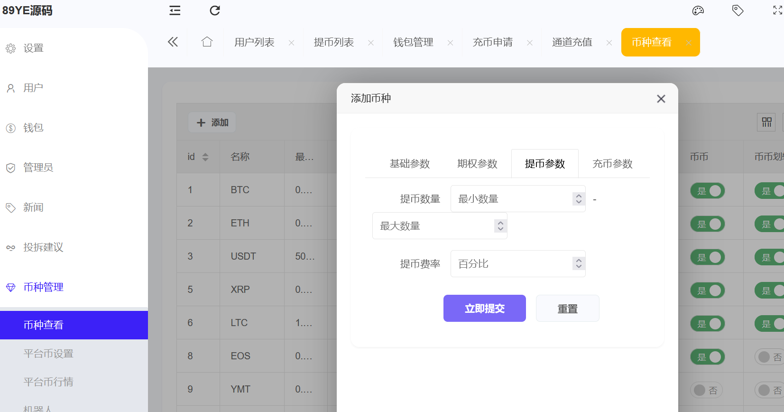The image size is (784, 412).
Task: Enter fullscreen with the expand arrows icon
Action: (778, 10)
